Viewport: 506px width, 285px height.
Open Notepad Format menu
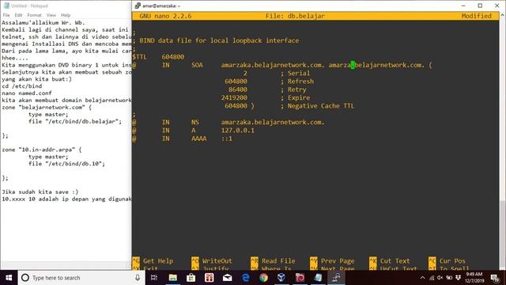pos(34,15)
